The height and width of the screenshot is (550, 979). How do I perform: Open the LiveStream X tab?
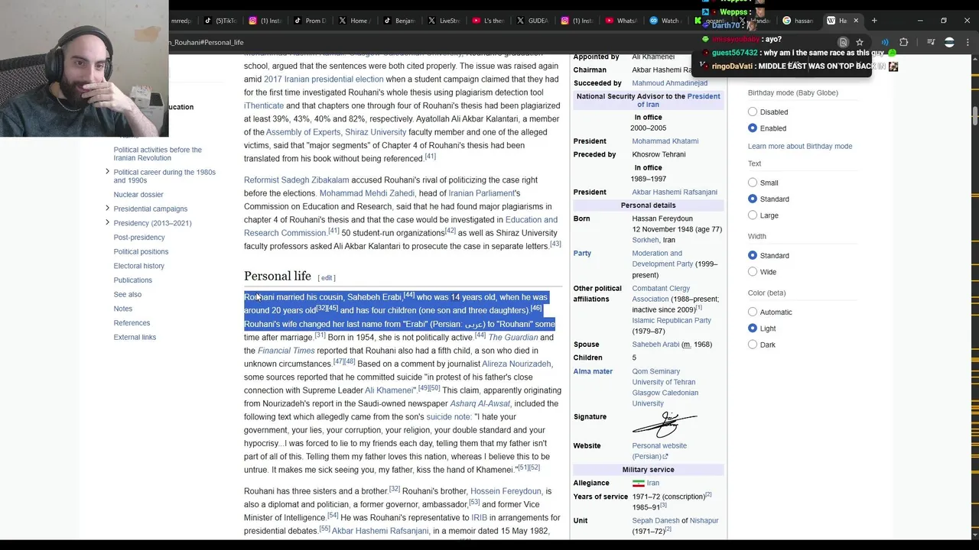coord(444,21)
